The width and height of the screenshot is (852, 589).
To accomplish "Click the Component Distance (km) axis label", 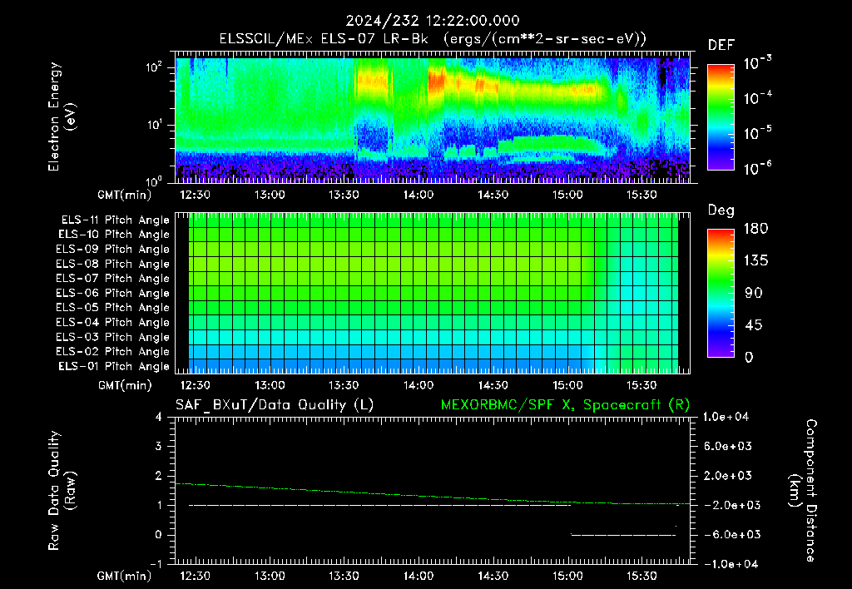I will [803, 491].
